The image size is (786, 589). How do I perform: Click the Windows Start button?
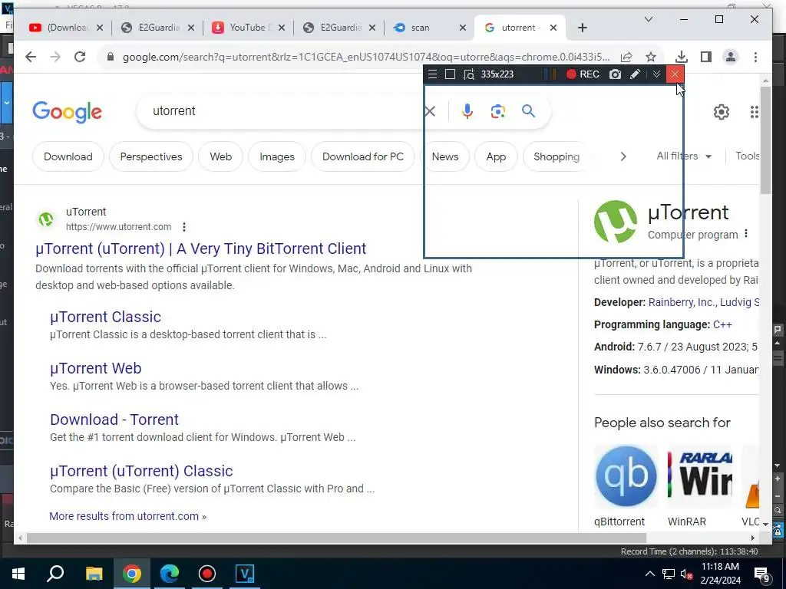click(18, 574)
